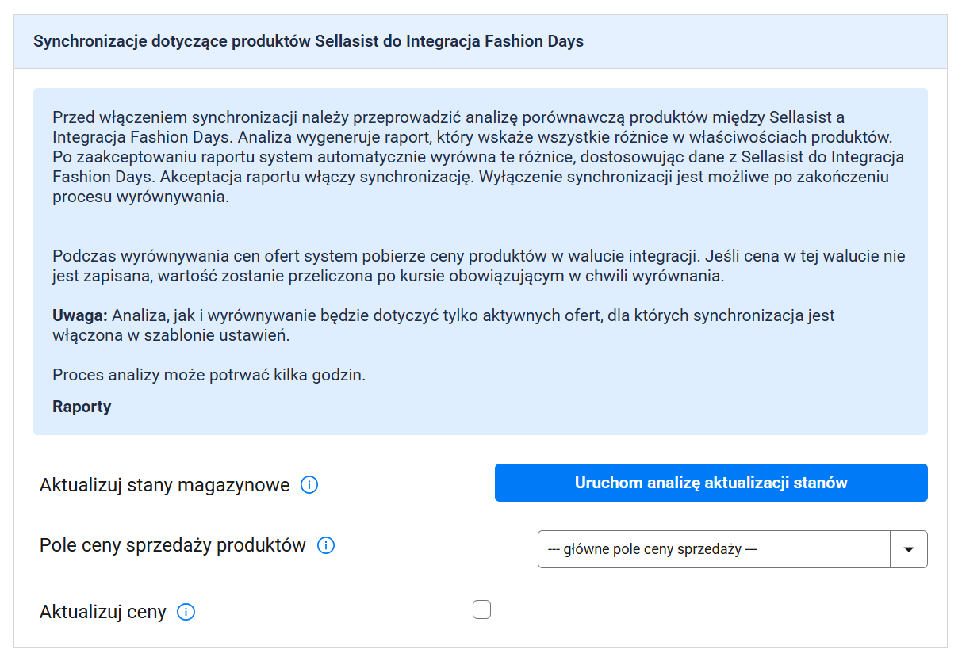
Task: Click the bold Uwaga: text in notice
Action: coord(79,315)
